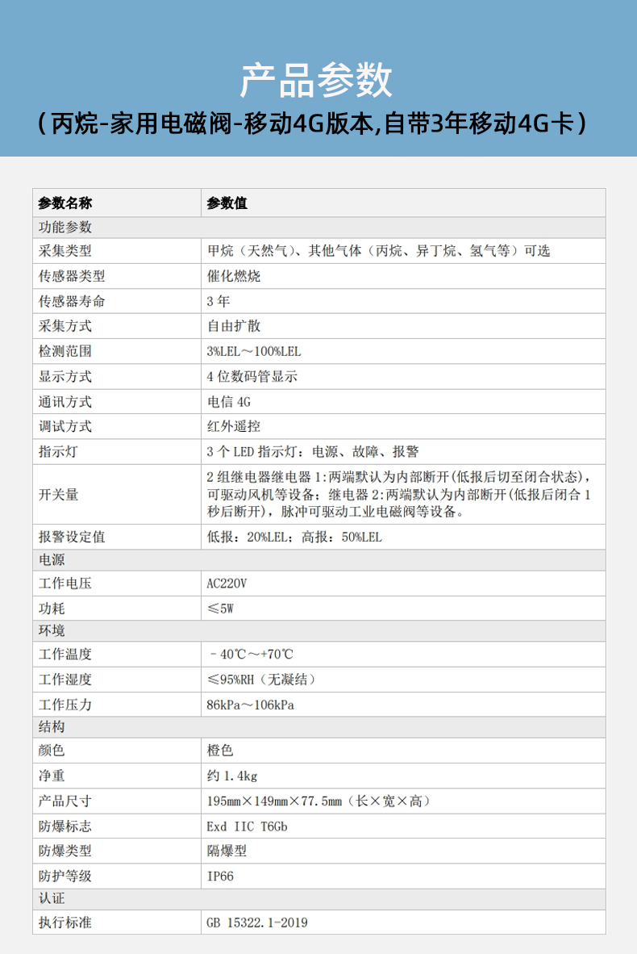Select the 参数名称 column header

tap(65, 203)
